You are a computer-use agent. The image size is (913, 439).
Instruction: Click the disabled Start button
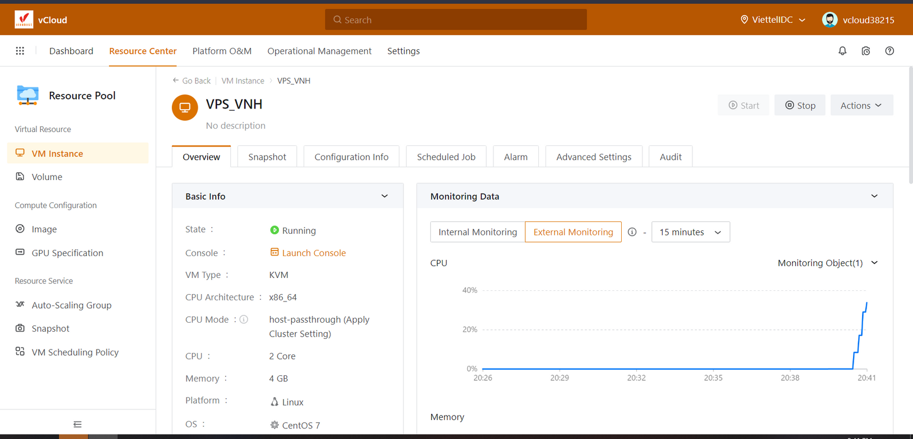coord(743,105)
